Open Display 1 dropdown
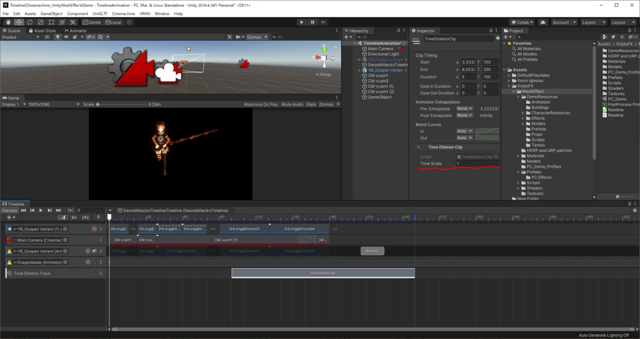 coord(13,104)
